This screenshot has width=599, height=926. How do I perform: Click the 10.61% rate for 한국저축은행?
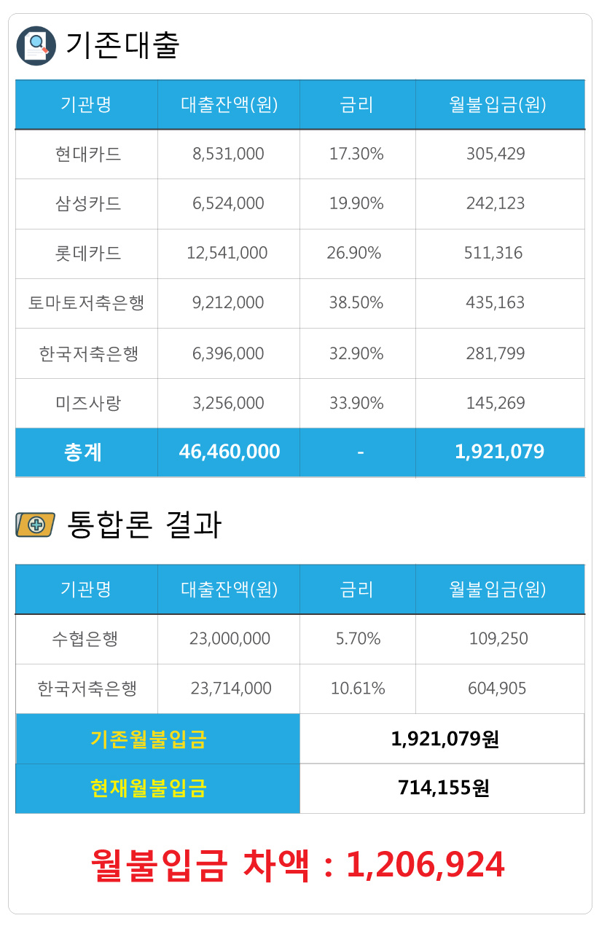[358, 688]
